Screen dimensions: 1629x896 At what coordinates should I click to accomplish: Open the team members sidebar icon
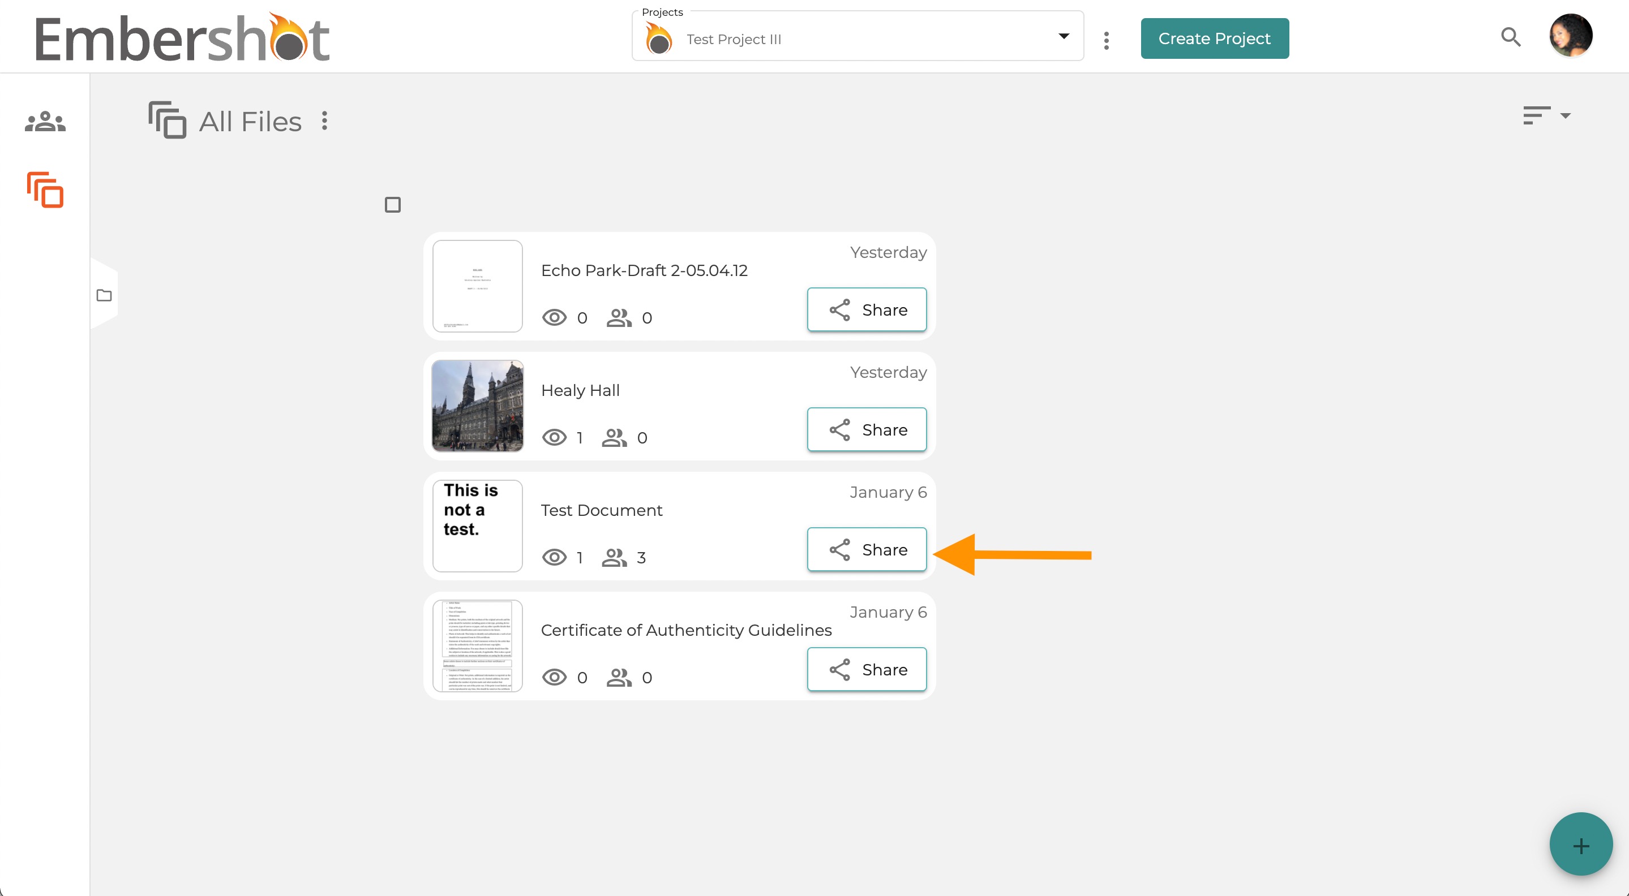pos(45,121)
